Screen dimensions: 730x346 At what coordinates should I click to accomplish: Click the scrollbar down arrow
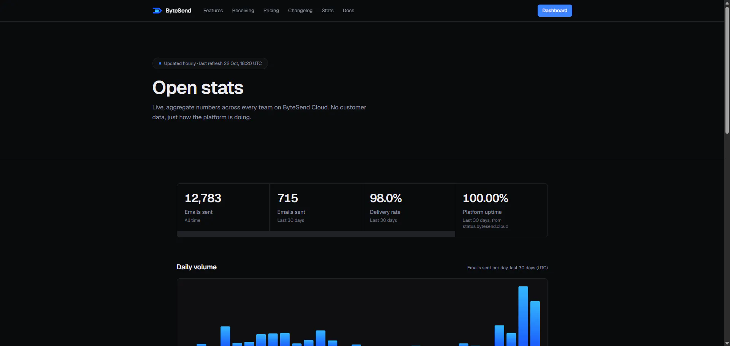click(x=727, y=343)
